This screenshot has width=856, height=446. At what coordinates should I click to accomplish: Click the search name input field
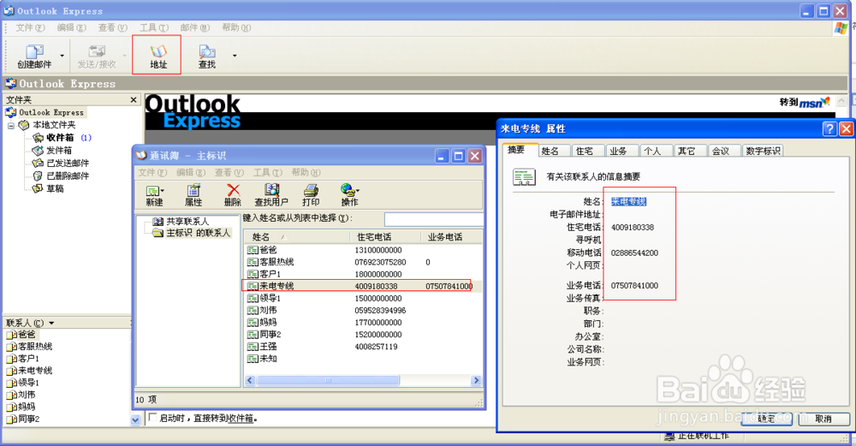click(x=433, y=219)
